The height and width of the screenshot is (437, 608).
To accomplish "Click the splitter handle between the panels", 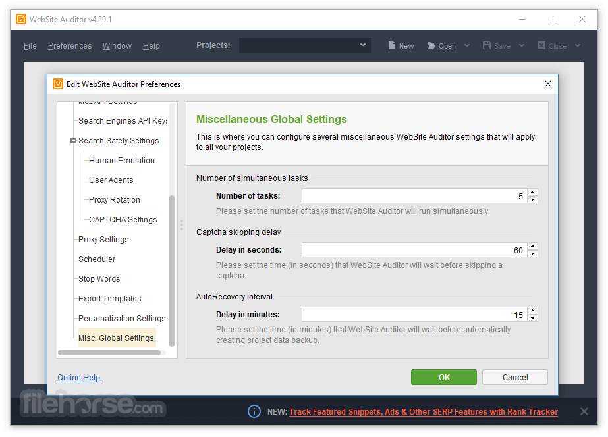I will pyautogui.click(x=181, y=225).
